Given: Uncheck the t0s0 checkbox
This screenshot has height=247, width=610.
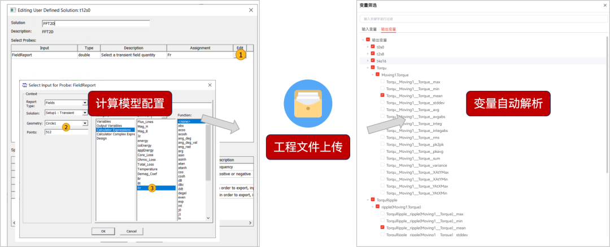Looking at the screenshot, I should 373,47.
